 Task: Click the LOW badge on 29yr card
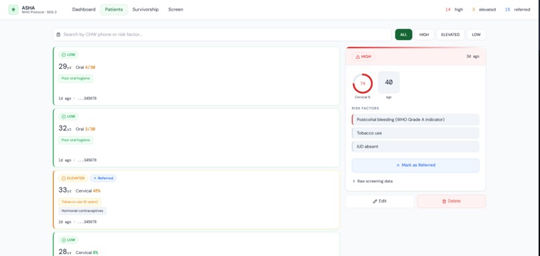(x=68, y=55)
